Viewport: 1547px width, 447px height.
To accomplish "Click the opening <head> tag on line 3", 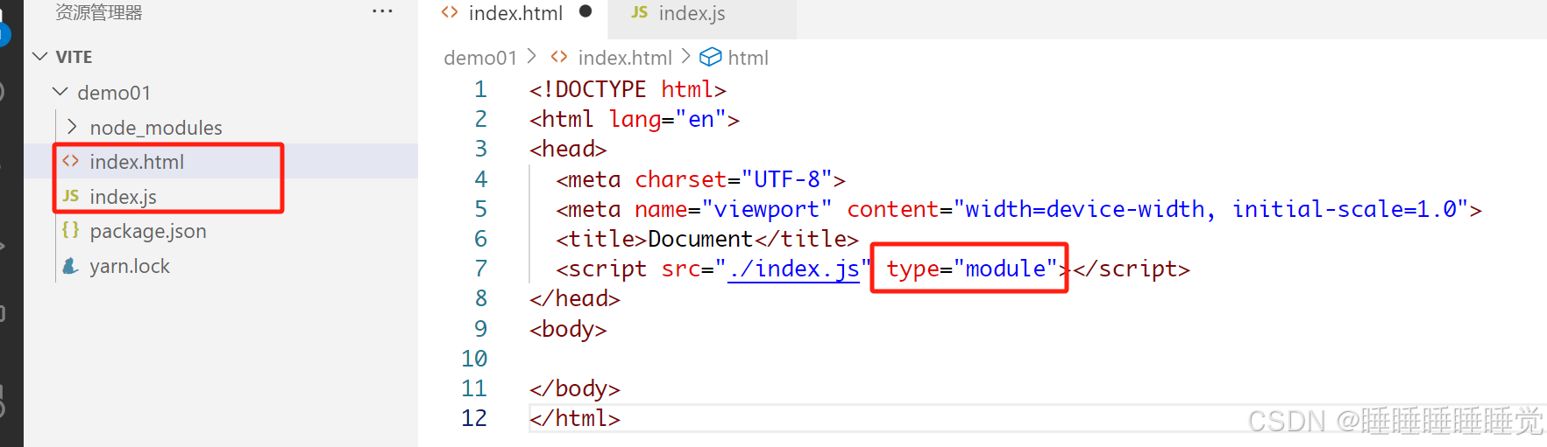I will click(568, 150).
